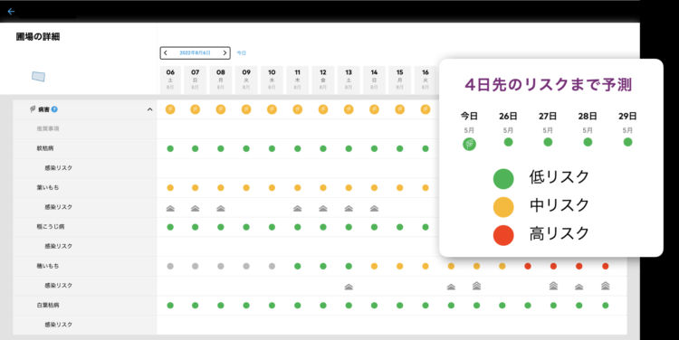Click green dot under 27日 in forecast card

click(548, 142)
